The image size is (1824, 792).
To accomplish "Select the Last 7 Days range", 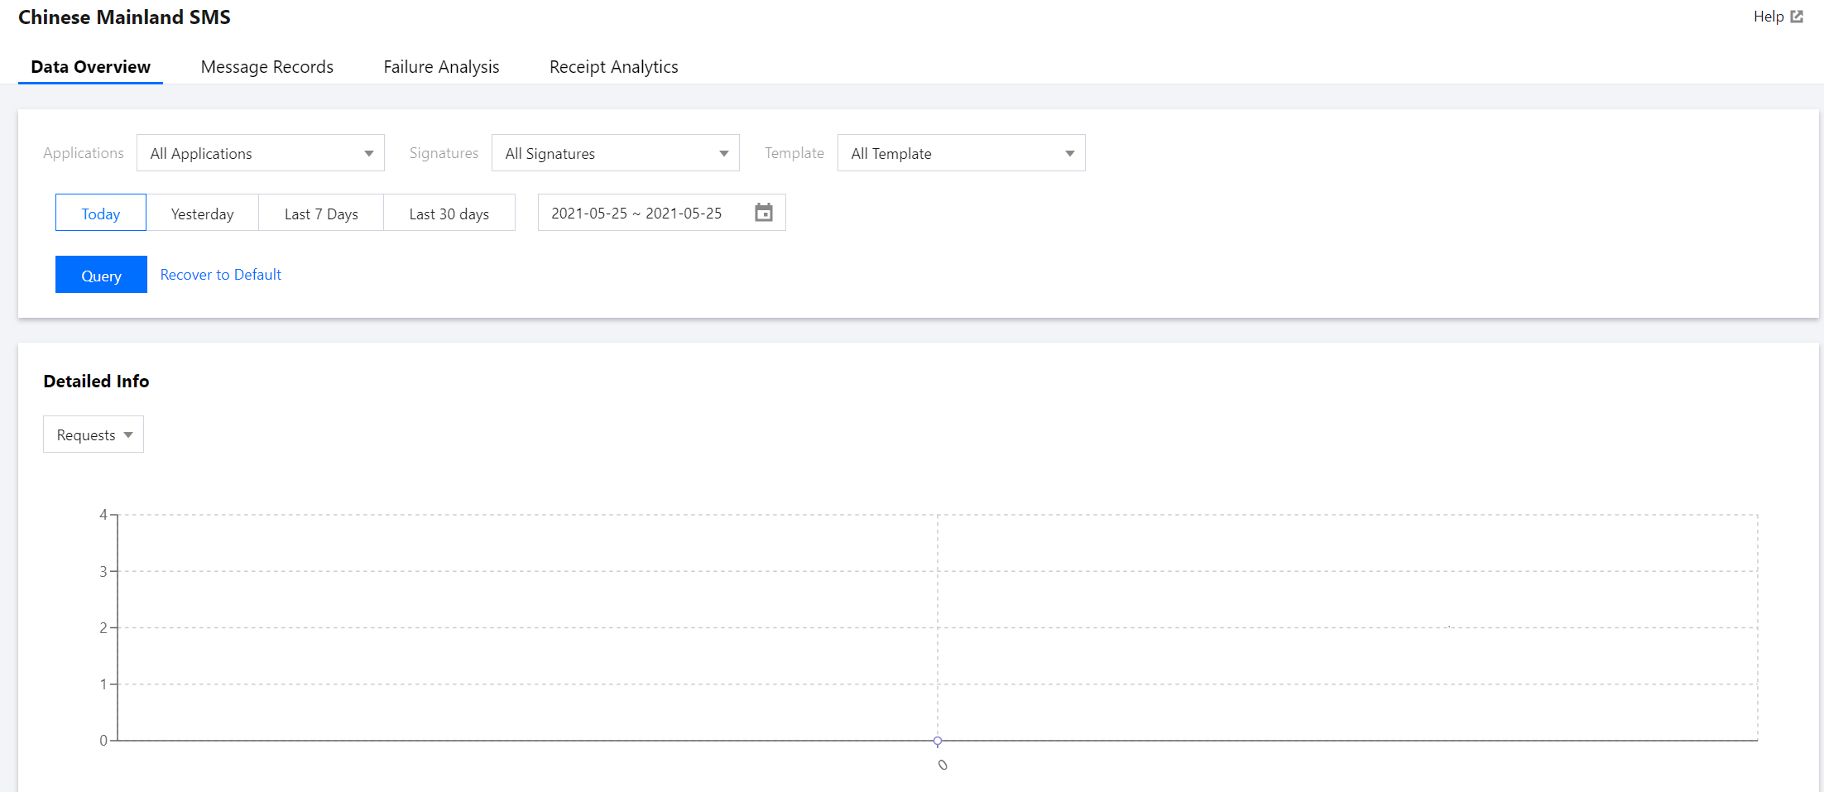I will [321, 214].
